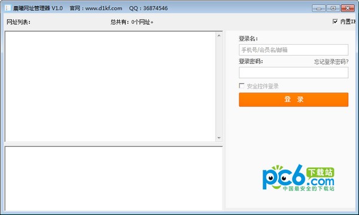
Task: Click the 网址列表 label
Action: coord(19,22)
